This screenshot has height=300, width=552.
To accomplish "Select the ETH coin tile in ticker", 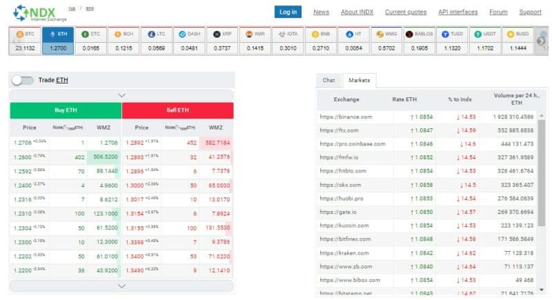I will [58, 41].
